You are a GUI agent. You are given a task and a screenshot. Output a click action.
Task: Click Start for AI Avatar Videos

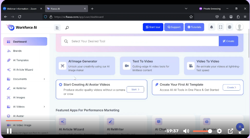pos(135,89)
